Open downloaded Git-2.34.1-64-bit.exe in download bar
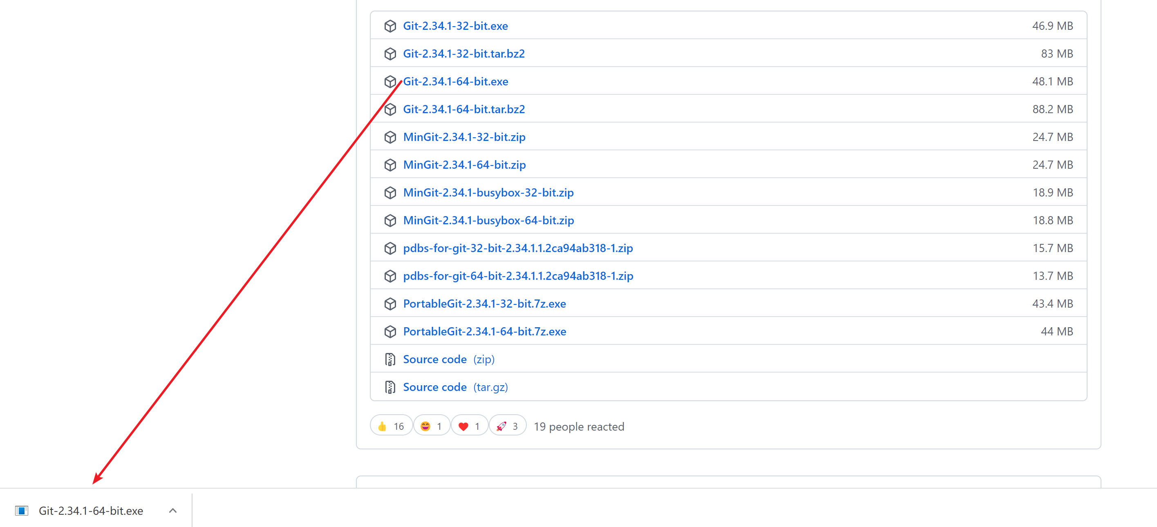The height and width of the screenshot is (527, 1157). tap(91, 511)
